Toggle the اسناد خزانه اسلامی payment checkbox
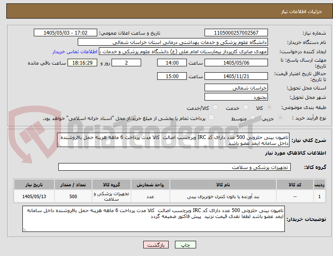Screen dimensions: 333x256 (x=212, y=117)
